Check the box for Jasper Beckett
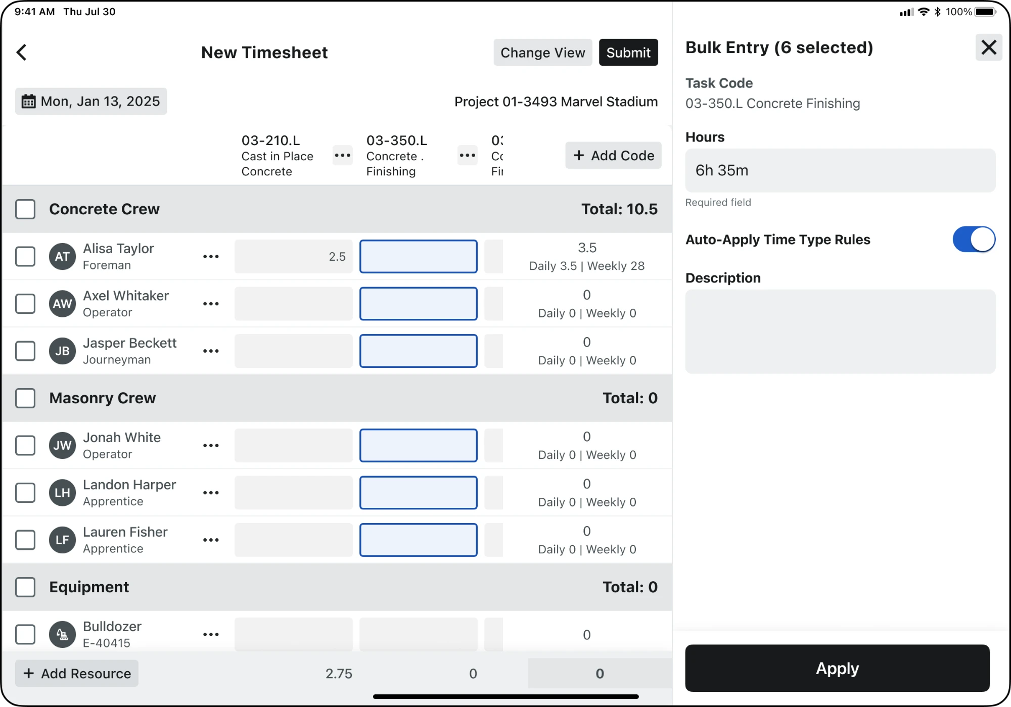This screenshot has width=1011, height=707. coord(25,351)
